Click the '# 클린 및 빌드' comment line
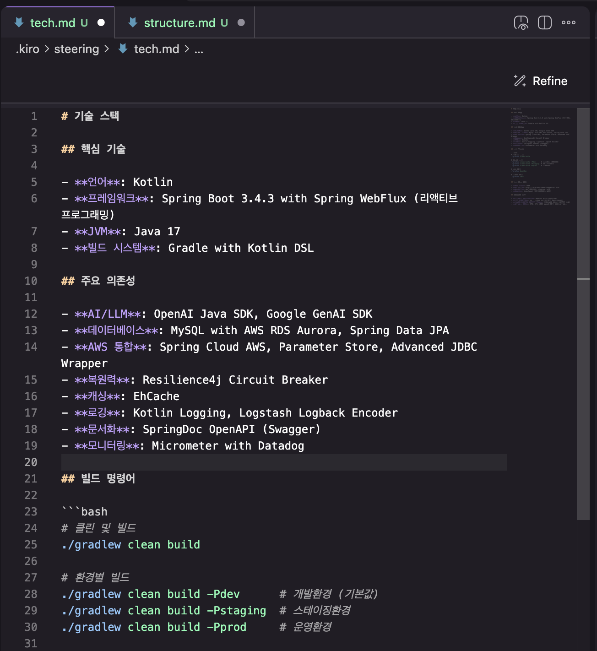The height and width of the screenshot is (651, 597). [x=98, y=528]
